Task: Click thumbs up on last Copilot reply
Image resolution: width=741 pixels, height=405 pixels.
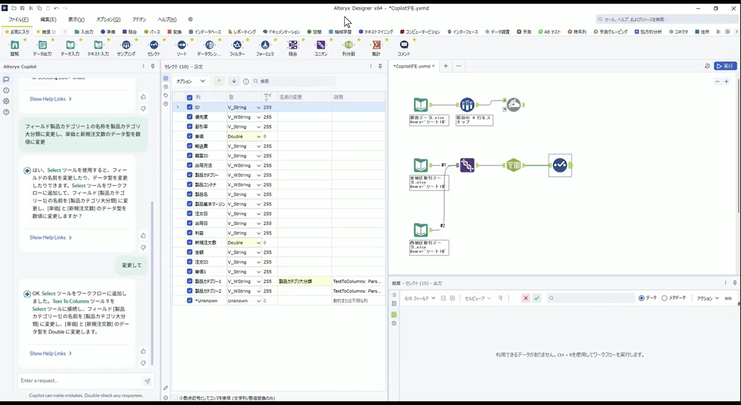Action: 143,351
